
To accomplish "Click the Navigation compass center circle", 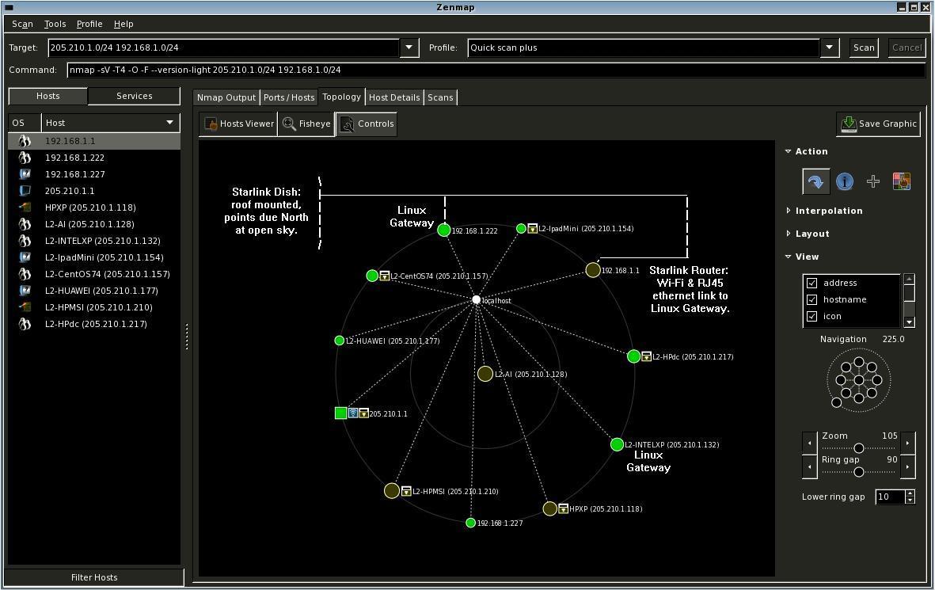I will point(859,380).
